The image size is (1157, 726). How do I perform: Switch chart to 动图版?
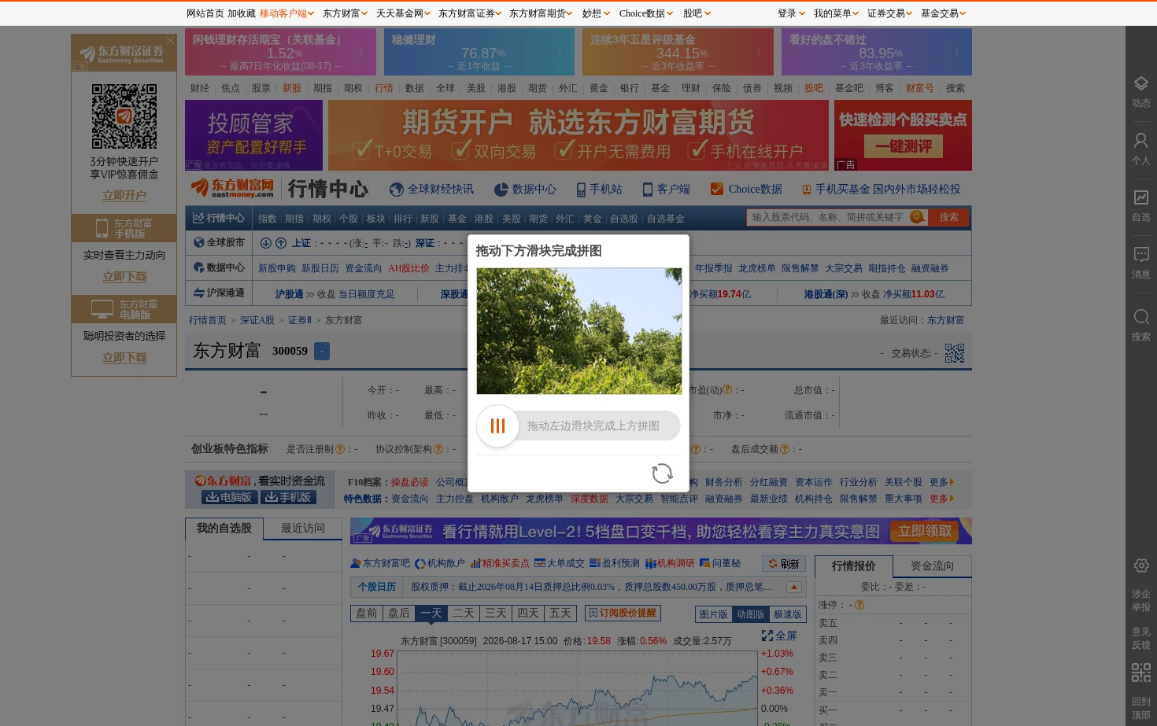pyautogui.click(x=750, y=614)
